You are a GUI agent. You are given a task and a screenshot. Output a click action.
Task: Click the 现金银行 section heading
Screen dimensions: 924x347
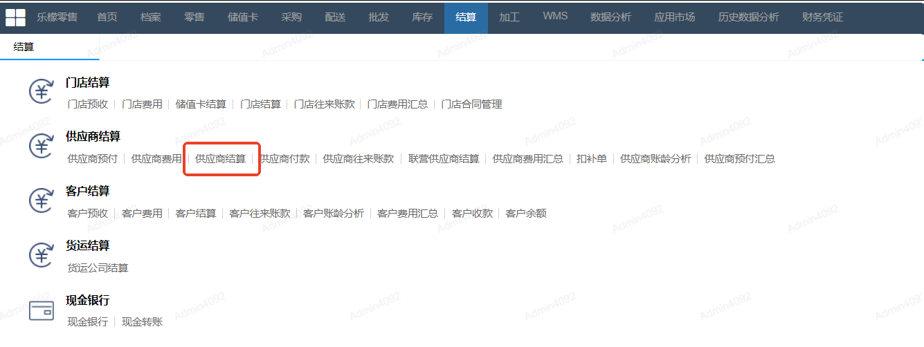(x=88, y=301)
